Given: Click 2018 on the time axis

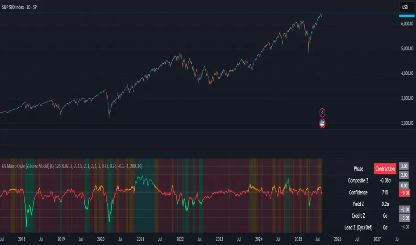Looking at the screenshot, I should pyautogui.click(x=21, y=239).
